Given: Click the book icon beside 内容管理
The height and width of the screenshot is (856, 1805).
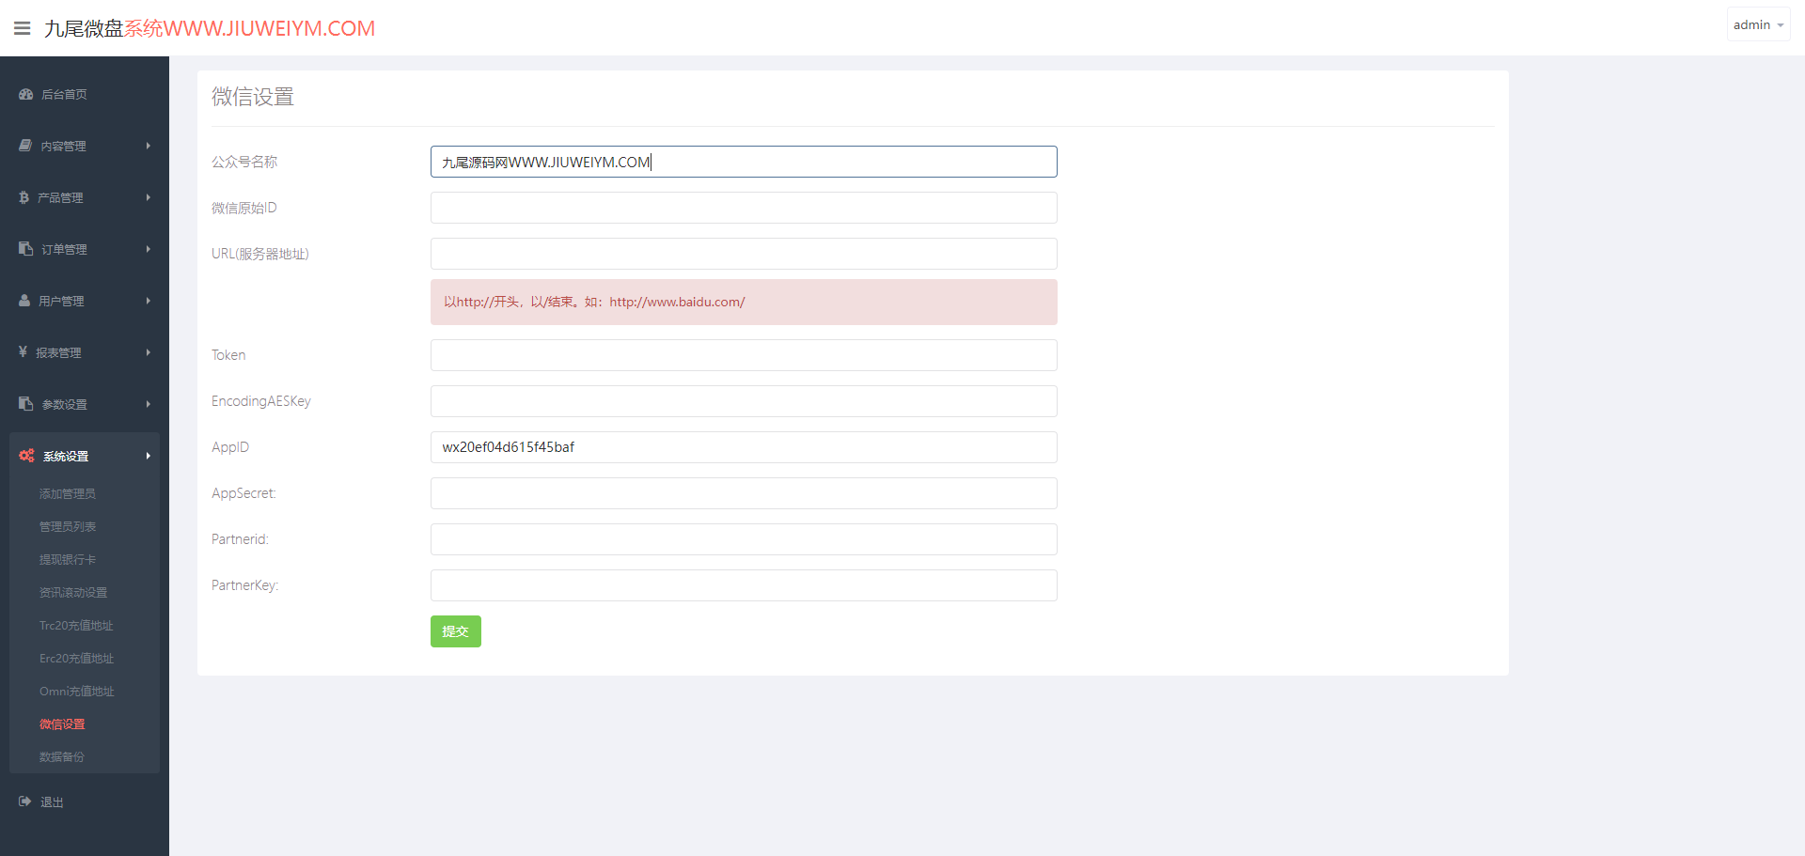Looking at the screenshot, I should tap(25, 146).
